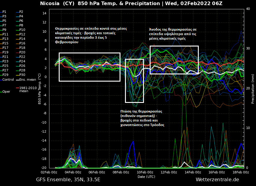Click the Wetterzentrale.de watermark text

[x=217, y=180]
